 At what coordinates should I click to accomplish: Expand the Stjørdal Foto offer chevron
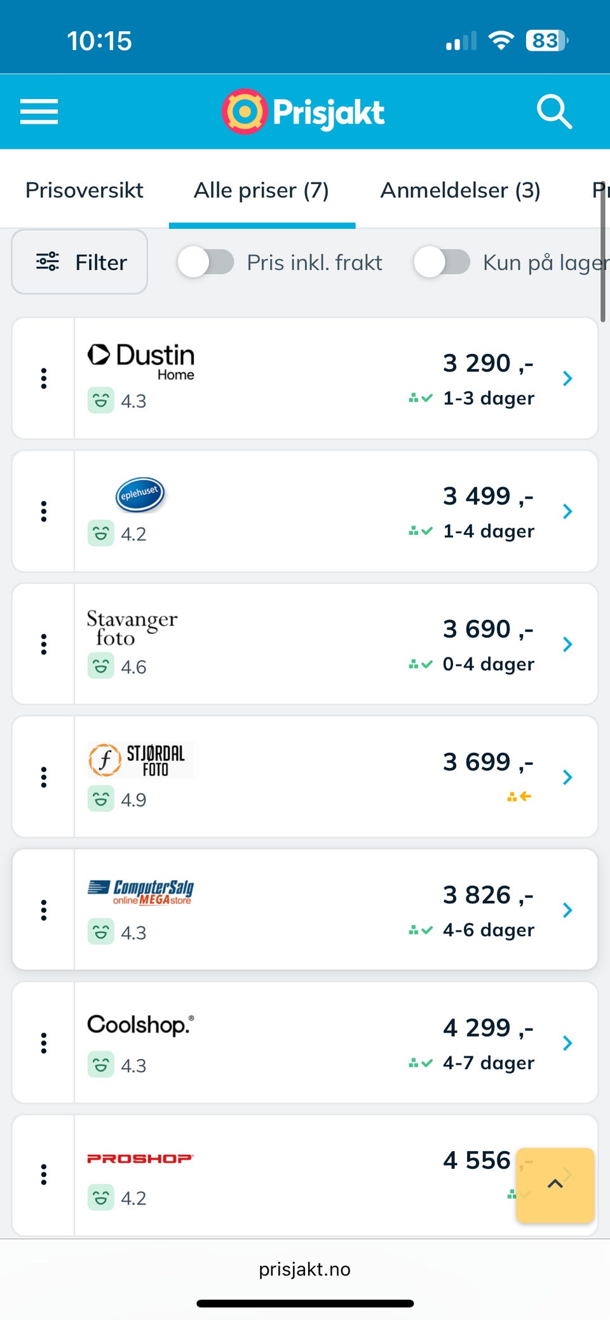pyautogui.click(x=567, y=777)
